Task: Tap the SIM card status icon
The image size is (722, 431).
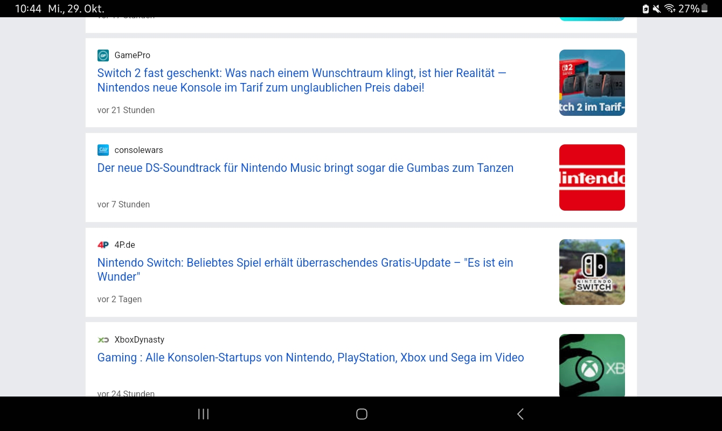Action: 645,9
